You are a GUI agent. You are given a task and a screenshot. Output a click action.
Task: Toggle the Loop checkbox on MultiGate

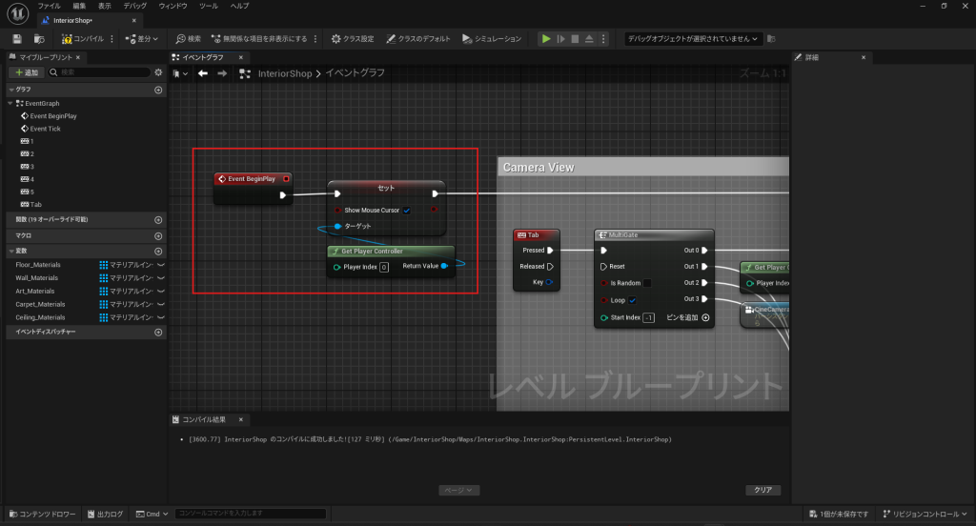point(633,300)
